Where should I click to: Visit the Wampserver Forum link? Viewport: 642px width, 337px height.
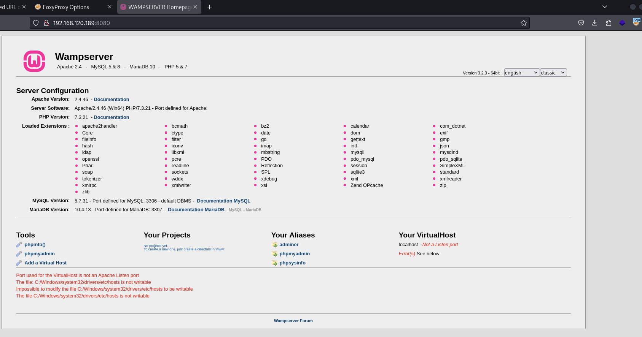point(293,321)
